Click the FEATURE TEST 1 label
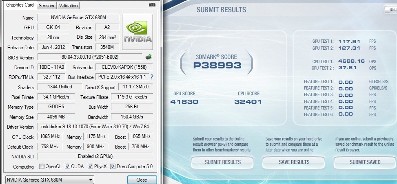The width and height of the screenshot is (397, 184). click(x=319, y=82)
